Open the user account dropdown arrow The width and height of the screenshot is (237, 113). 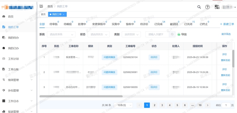(235, 7)
